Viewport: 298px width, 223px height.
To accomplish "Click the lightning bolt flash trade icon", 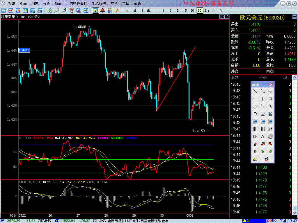I will coord(117,10).
